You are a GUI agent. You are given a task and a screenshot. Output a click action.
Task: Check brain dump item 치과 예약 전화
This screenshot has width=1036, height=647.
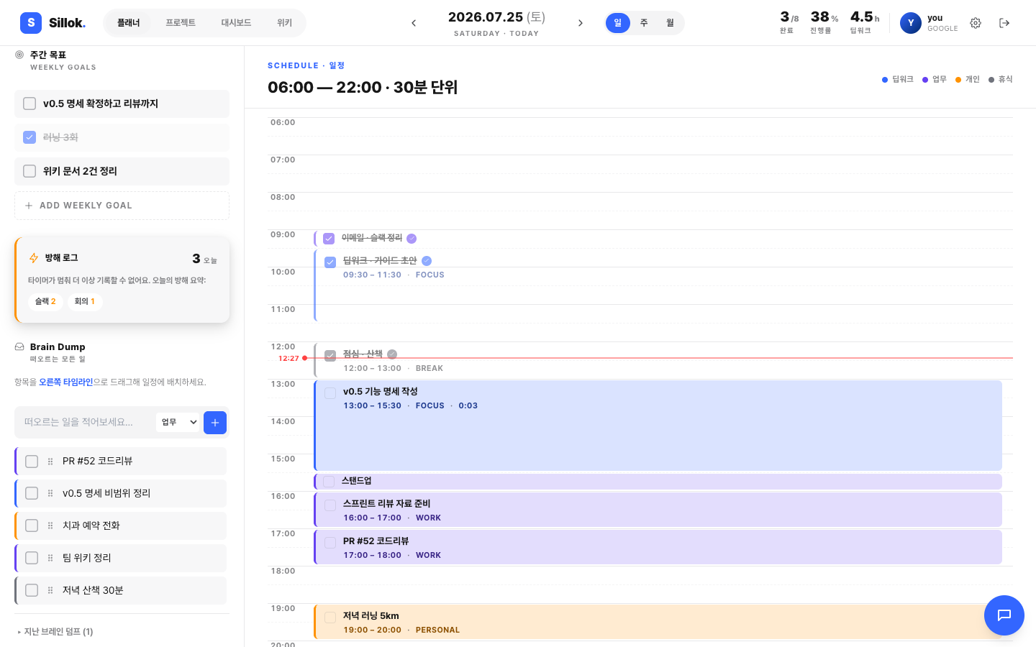(x=32, y=526)
